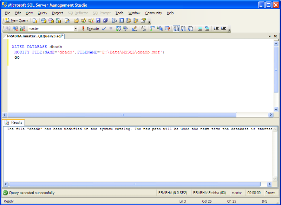Open the Help menu
This screenshot has height=205, width=281.
(170, 13)
